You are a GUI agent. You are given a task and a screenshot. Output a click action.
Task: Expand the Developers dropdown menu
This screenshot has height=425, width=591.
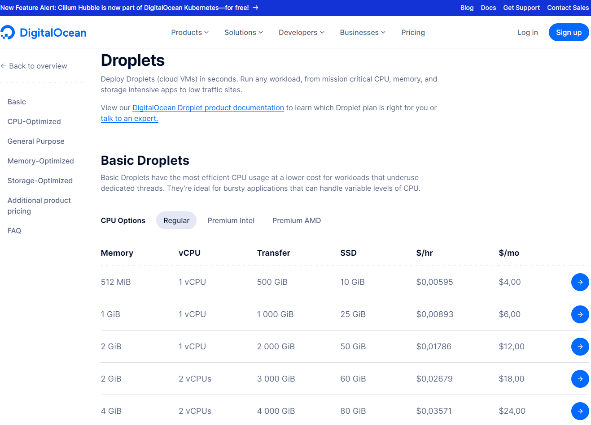pos(302,32)
